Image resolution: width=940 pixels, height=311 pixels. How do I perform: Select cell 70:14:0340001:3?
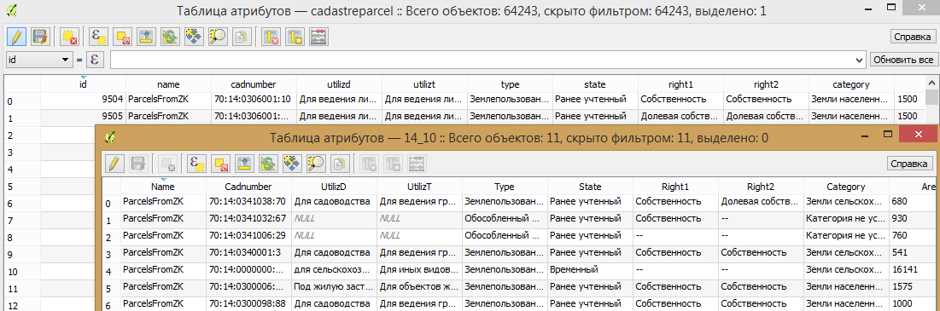point(248,253)
